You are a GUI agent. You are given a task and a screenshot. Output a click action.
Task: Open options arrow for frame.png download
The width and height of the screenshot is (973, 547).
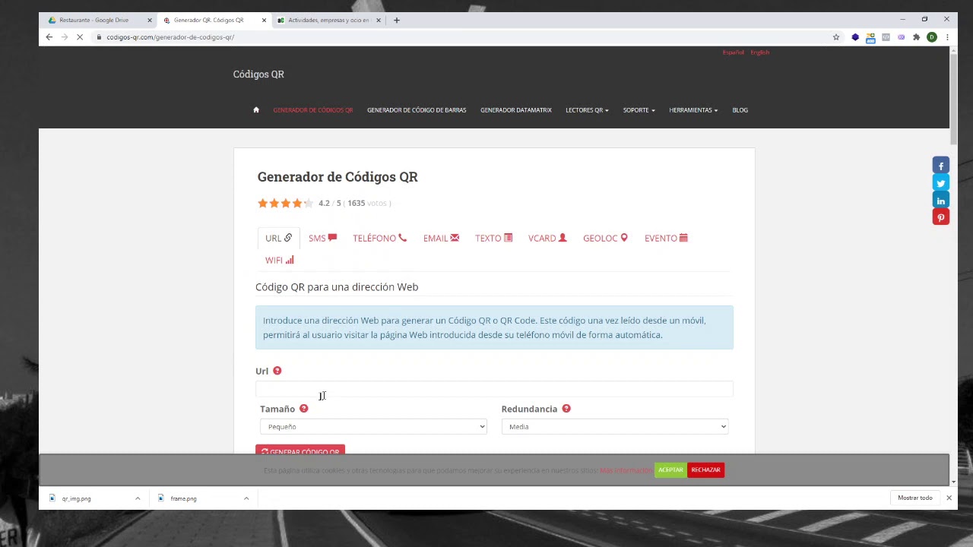click(x=246, y=498)
